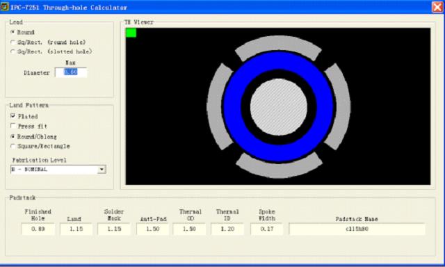The width and height of the screenshot is (445, 267).
Task: Click the app icon in title bar
Action: pyautogui.click(x=5, y=6)
